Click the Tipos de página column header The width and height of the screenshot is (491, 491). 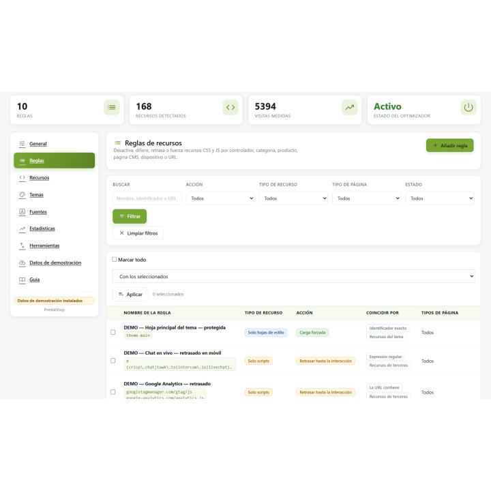(x=440, y=313)
